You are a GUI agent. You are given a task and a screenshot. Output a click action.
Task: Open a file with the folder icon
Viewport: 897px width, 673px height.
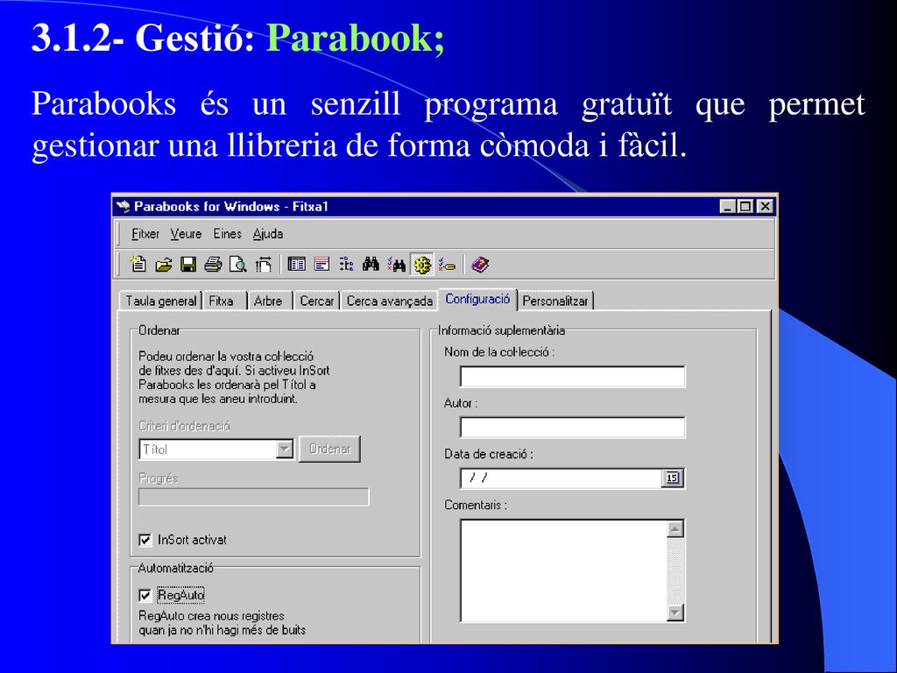(x=163, y=265)
